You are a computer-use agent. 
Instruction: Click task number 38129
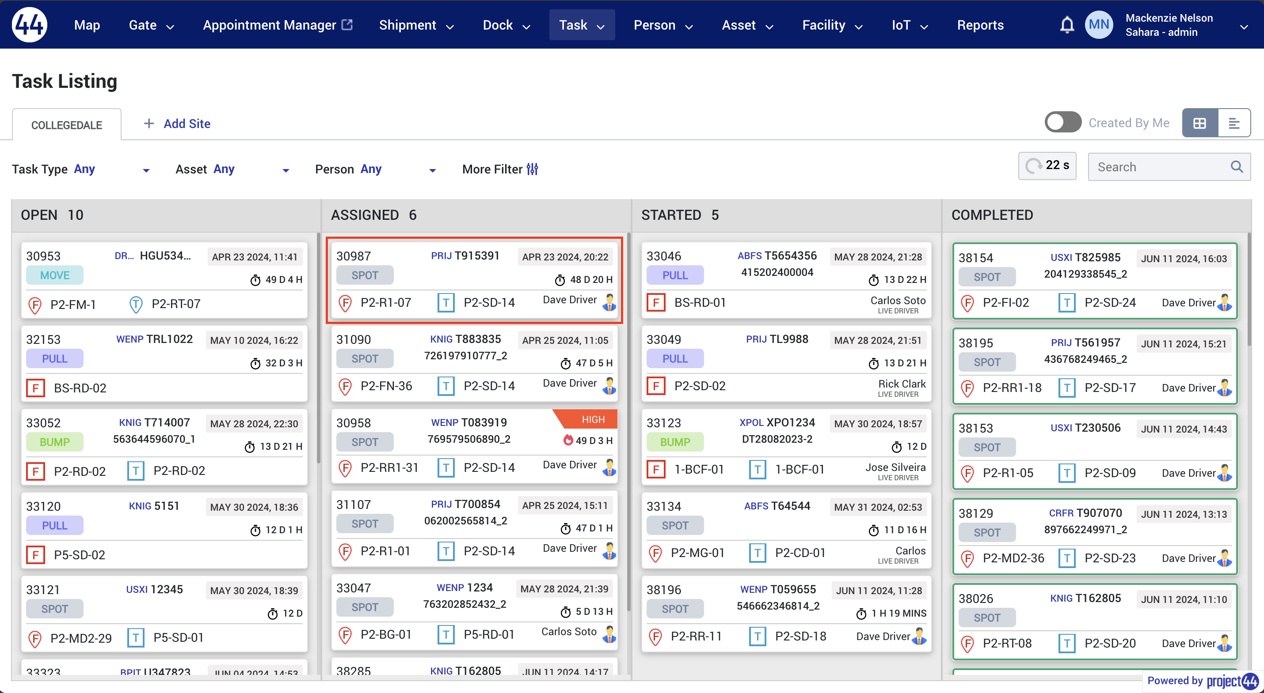coord(976,514)
